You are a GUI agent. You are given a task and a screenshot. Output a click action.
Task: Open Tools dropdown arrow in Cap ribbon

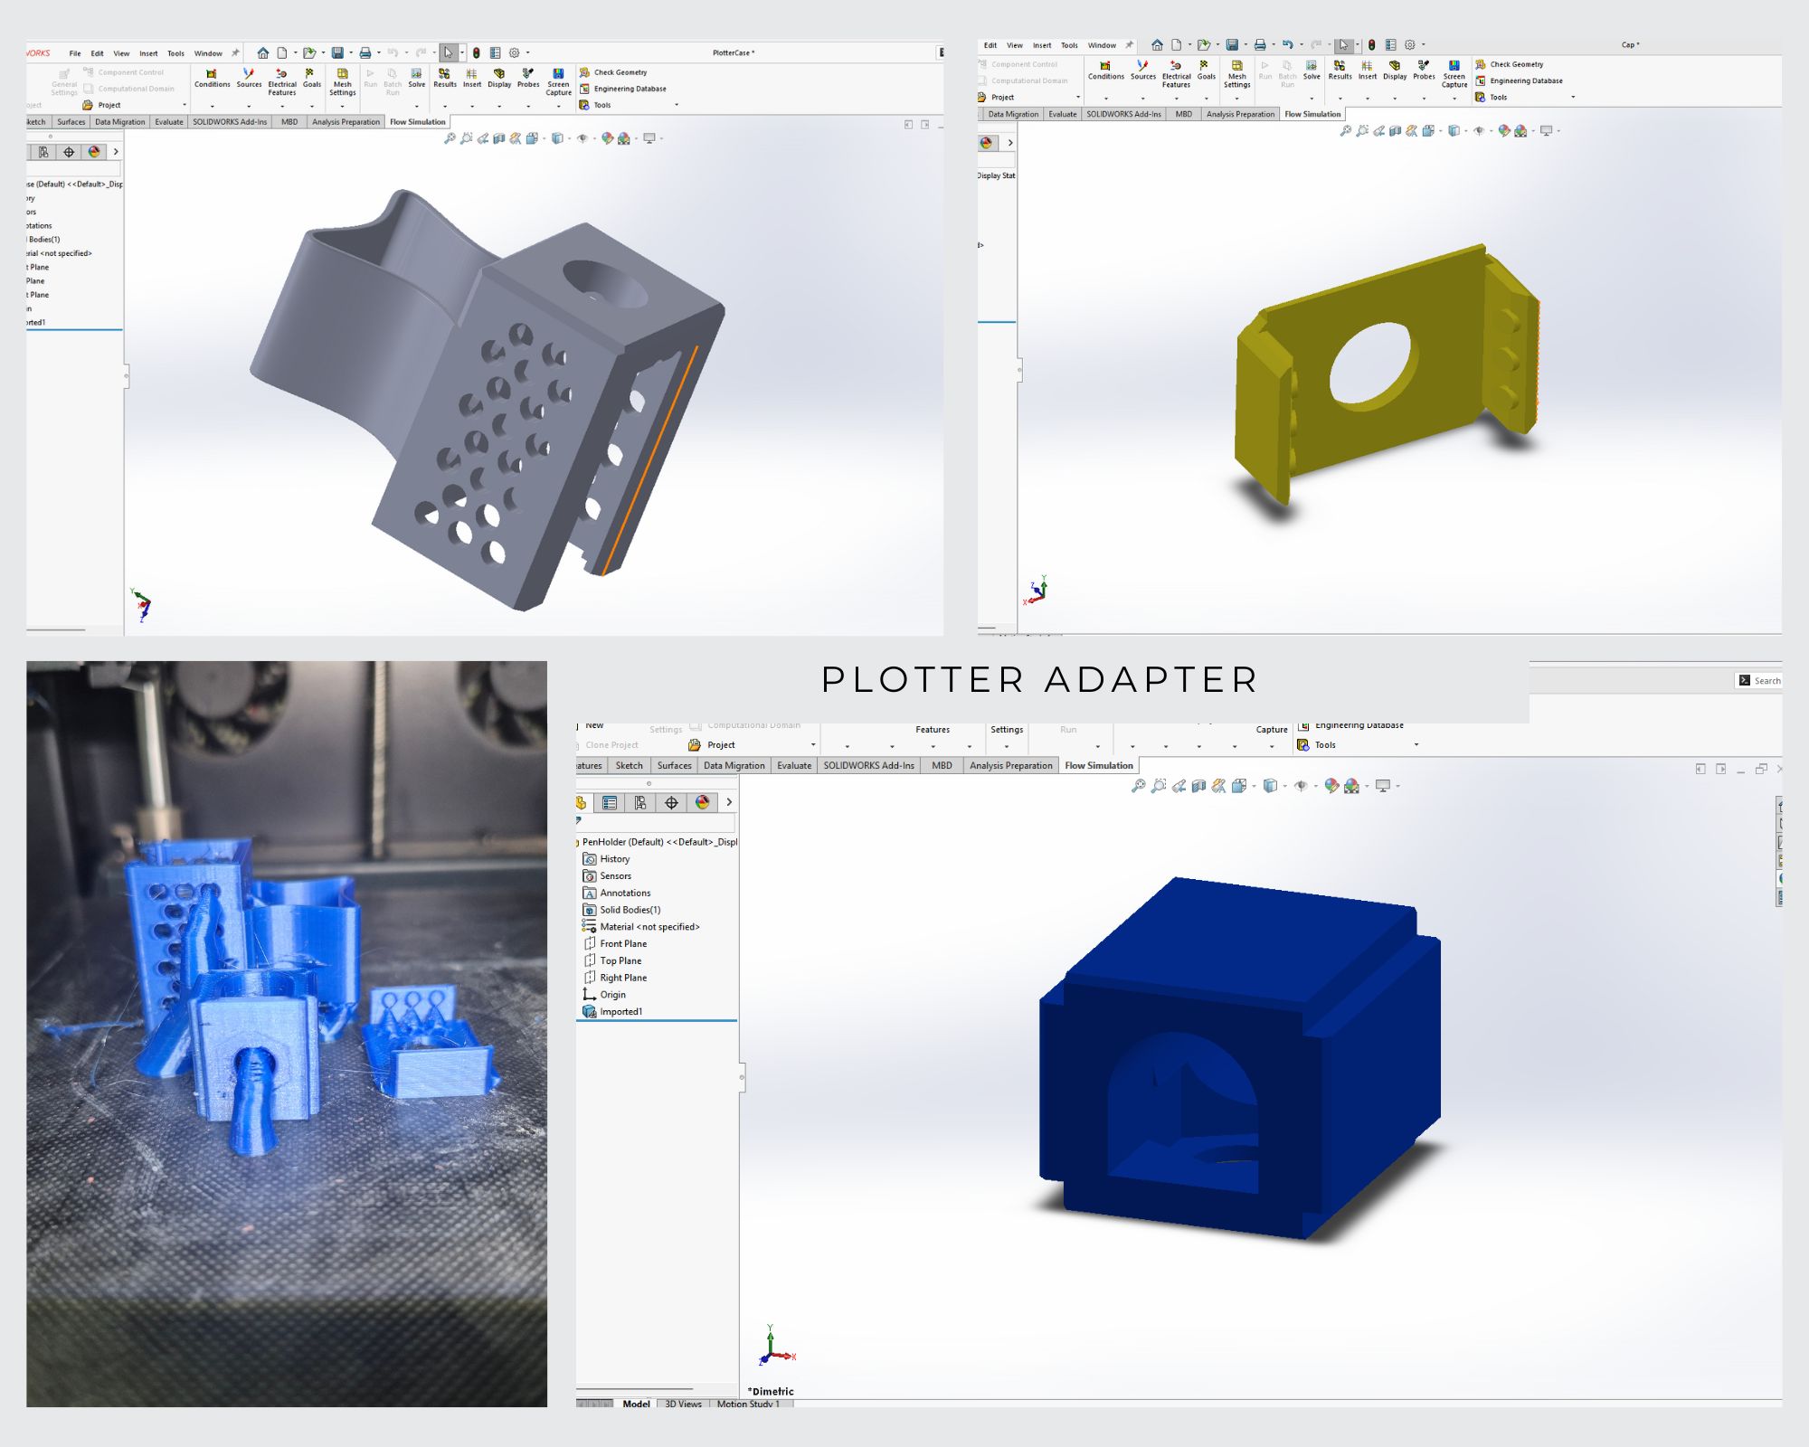click(x=1573, y=97)
